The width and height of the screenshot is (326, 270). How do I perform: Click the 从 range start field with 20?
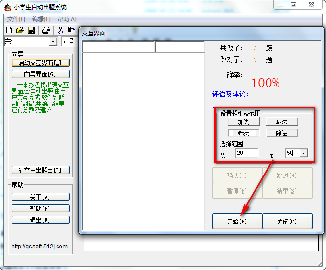point(247,153)
